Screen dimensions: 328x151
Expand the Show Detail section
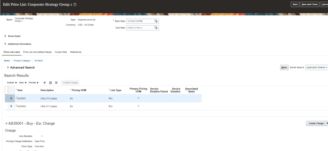[x=5, y=36]
